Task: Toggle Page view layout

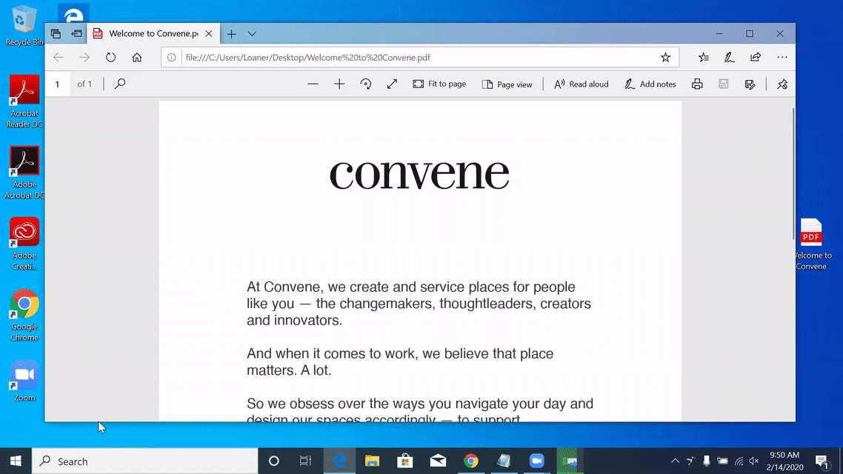Action: (507, 84)
